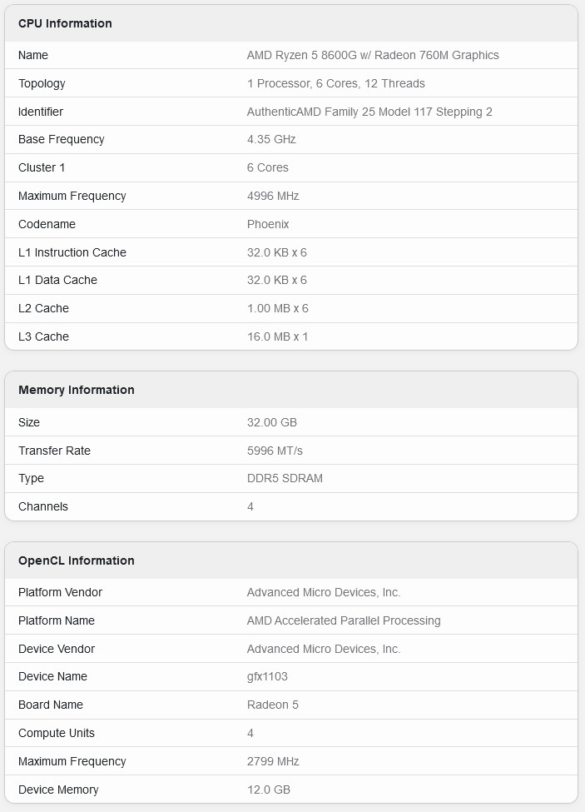
Task: Select 'AMD Accelerated Parallel Processing' value
Action: coord(344,620)
